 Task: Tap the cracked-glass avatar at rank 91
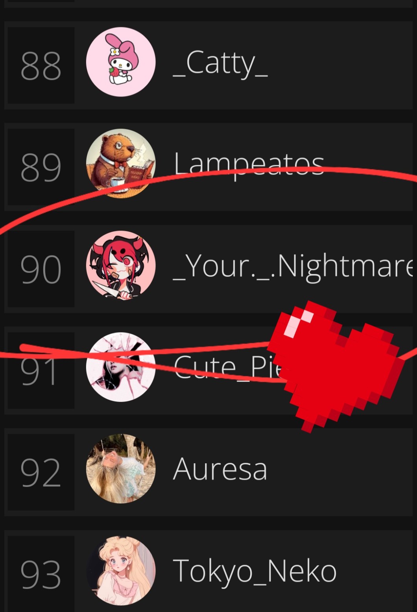point(121,367)
